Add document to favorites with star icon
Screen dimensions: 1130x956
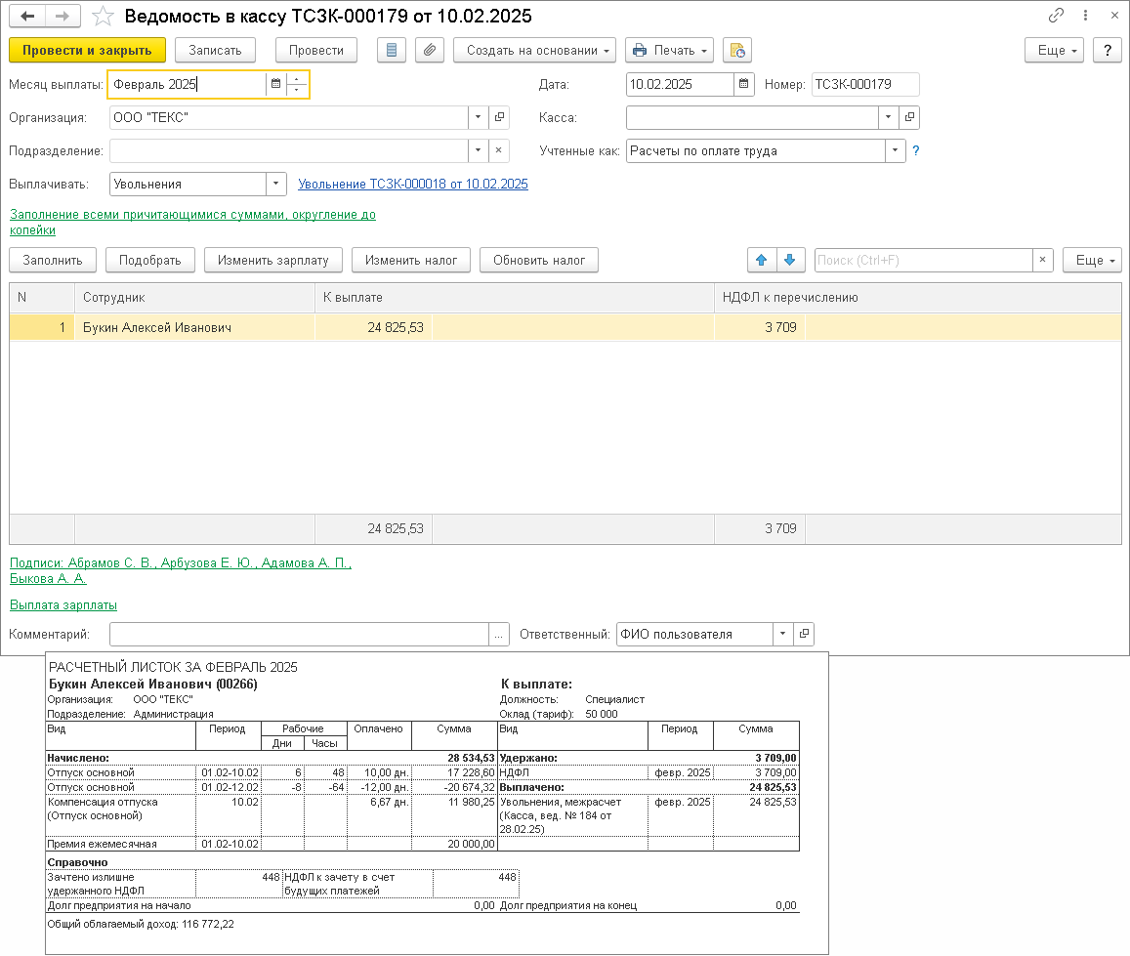click(x=103, y=17)
